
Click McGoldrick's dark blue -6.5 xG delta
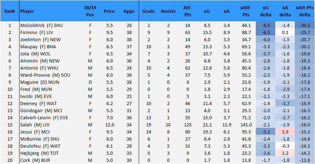pyautogui.click(x=266, y=26)
